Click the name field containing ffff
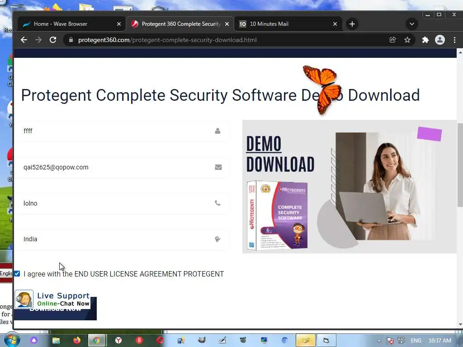 [121, 131]
